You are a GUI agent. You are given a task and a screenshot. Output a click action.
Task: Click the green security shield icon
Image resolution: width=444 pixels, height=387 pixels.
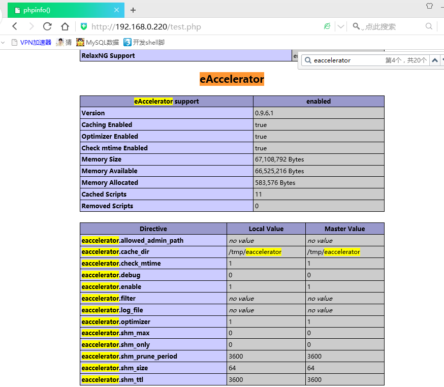pyautogui.click(x=83, y=26)
